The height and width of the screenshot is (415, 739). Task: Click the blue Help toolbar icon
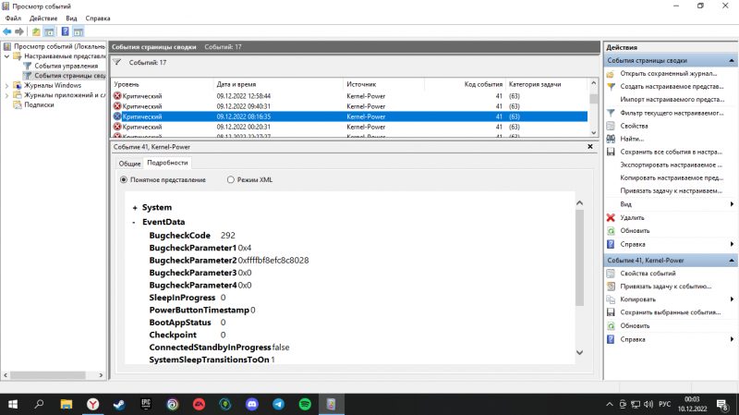tap(65, 31)
